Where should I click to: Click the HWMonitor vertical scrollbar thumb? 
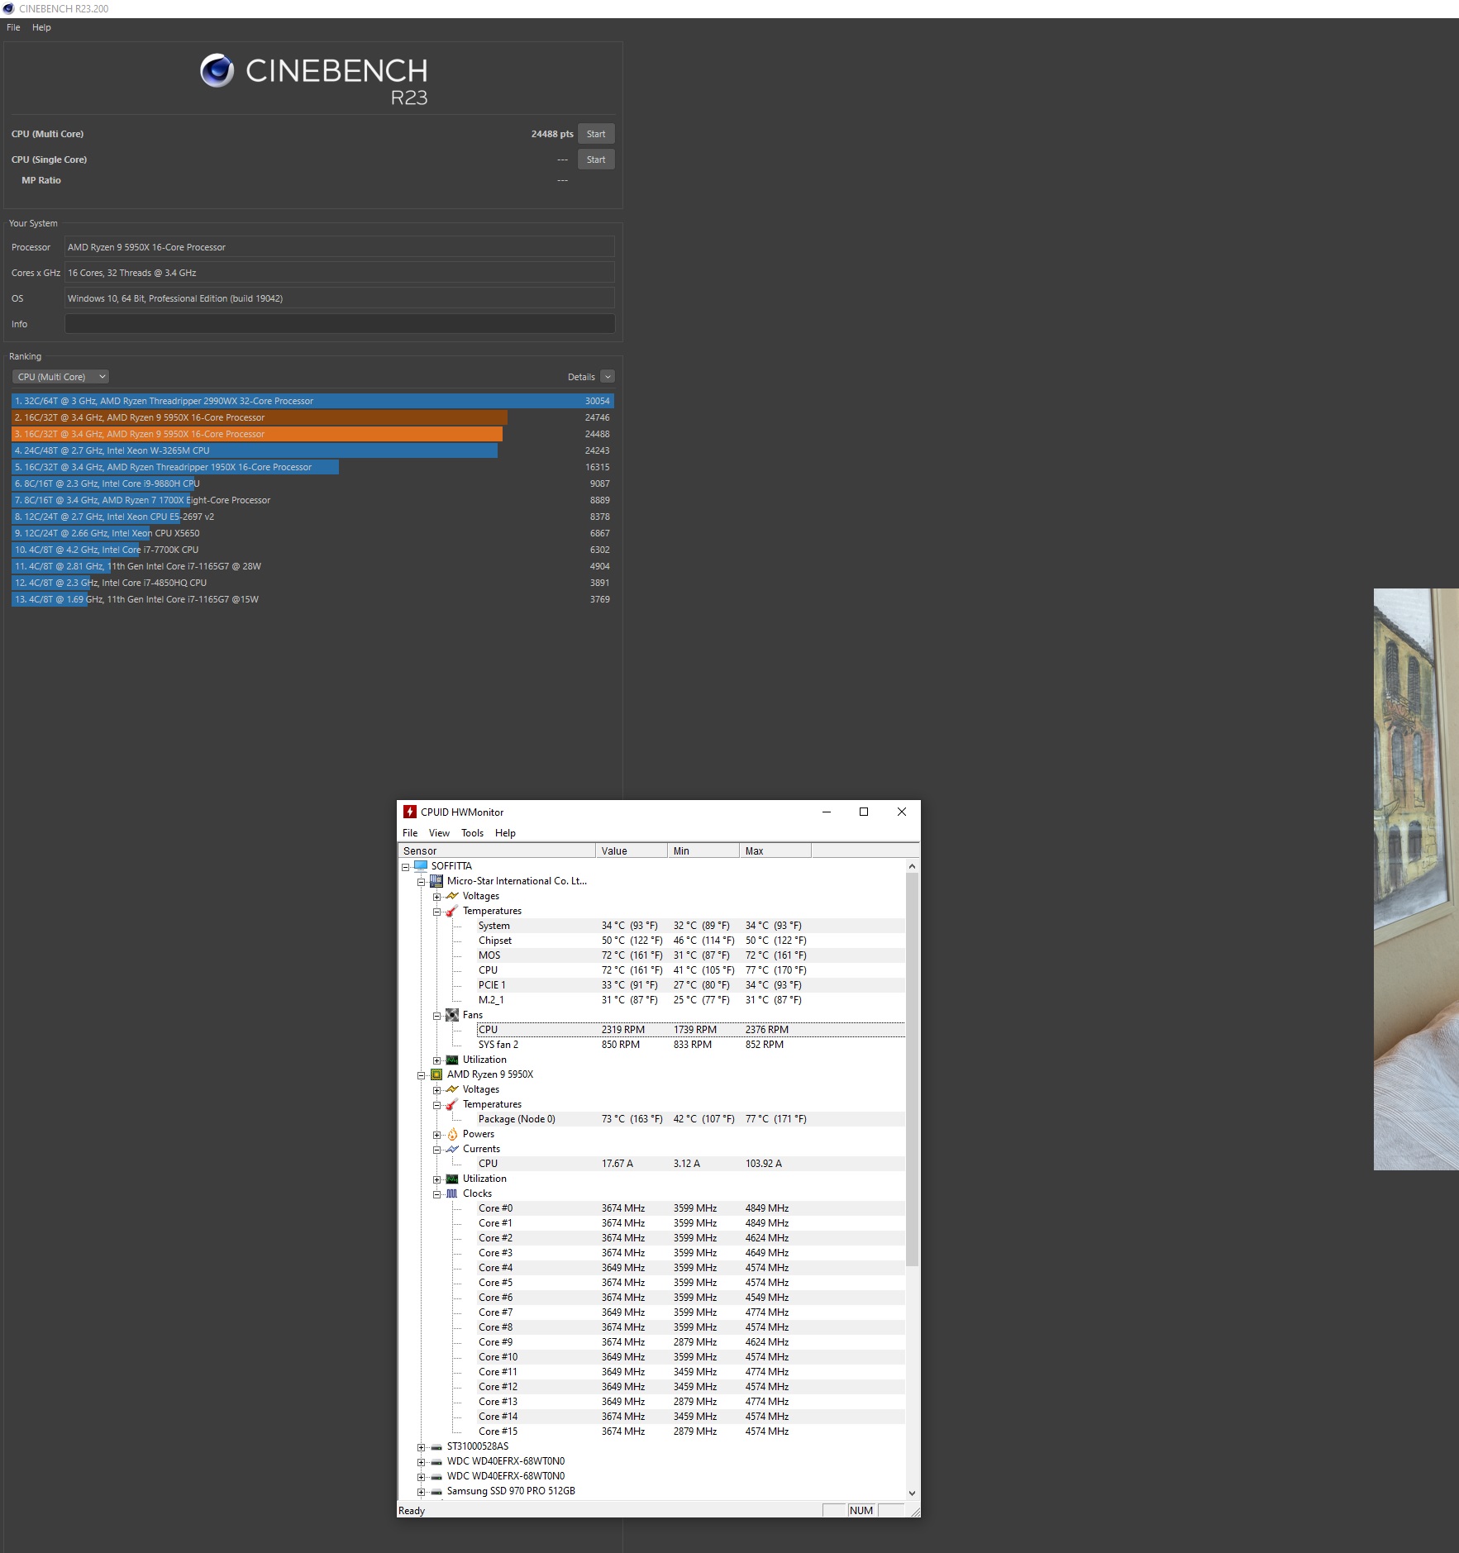click(x=912, y=1069)
